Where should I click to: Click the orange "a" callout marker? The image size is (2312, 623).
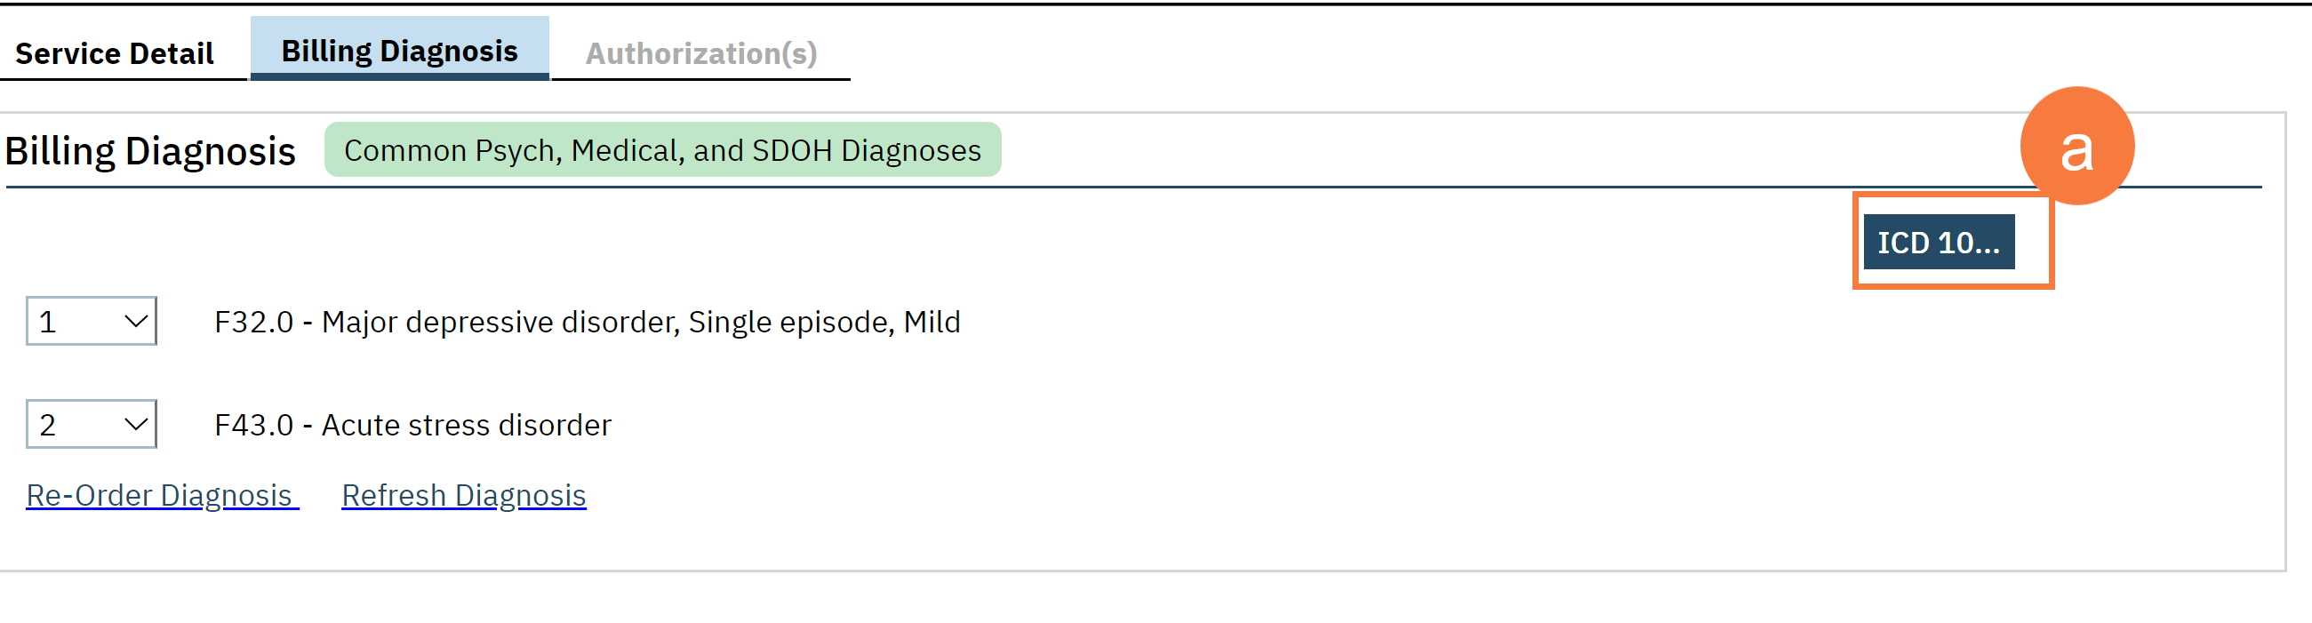click(x=2076, y=147)
